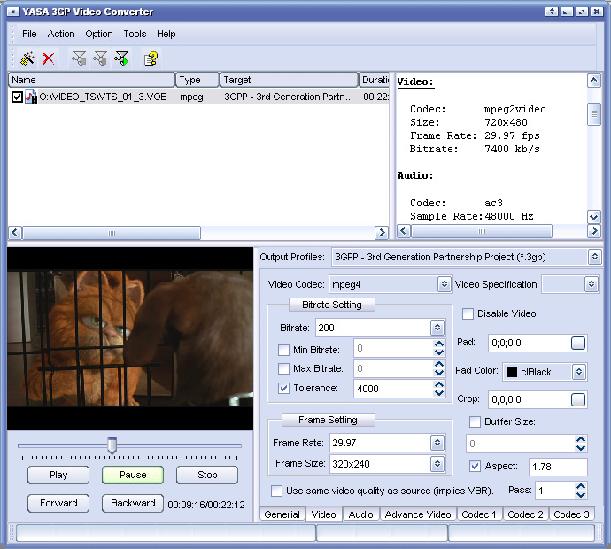Click the magic wand add-file toolbar icon

click(x=27, y=58)
